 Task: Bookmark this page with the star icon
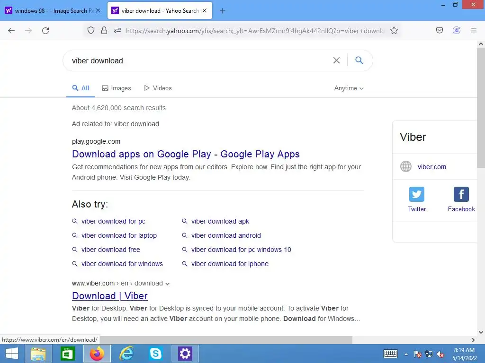click(x=394, y=30)
